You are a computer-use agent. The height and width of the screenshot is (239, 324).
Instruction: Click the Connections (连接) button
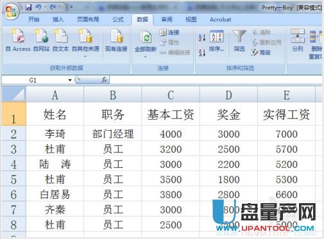click(169, 32)
